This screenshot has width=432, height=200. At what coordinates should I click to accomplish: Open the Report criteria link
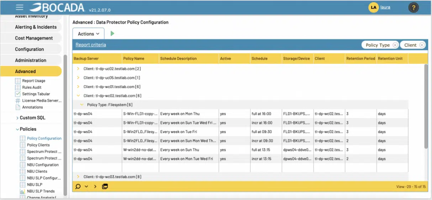coord(91,45)
